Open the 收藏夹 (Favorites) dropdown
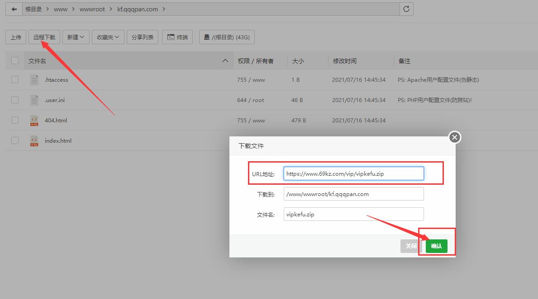This screenshot has width=538, height=299. click(108, 37)
